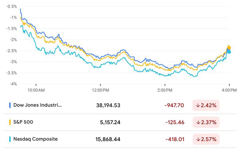Select the S&P 500 price 5,157.24
Viewport: 245px width, 152px height.
coord(110,122)
